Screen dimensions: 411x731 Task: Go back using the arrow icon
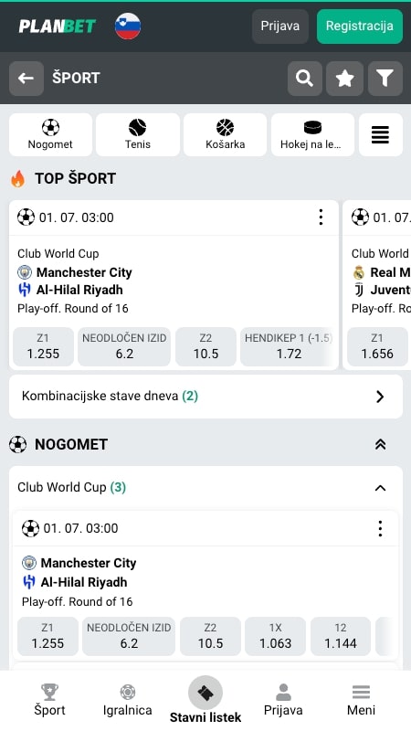(x=26, y=79)
